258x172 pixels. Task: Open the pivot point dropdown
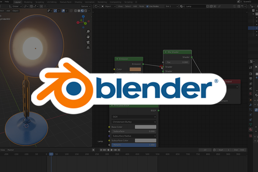[x=26, y=6]
